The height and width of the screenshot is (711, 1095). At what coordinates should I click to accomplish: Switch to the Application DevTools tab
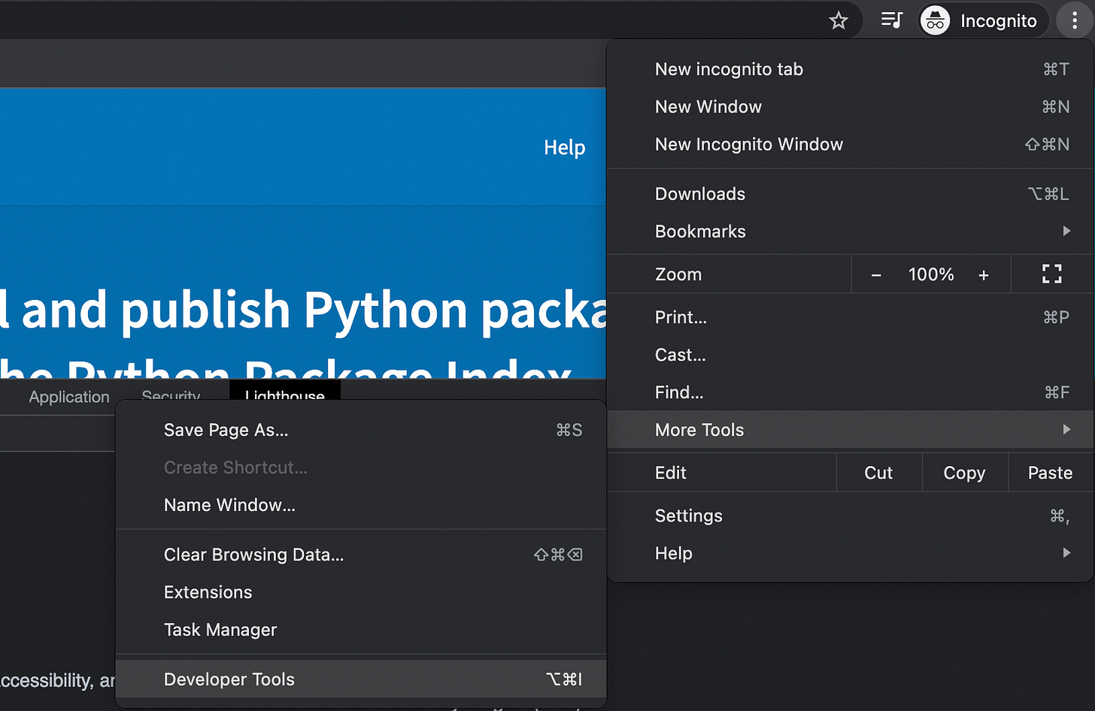pos(69,396)
